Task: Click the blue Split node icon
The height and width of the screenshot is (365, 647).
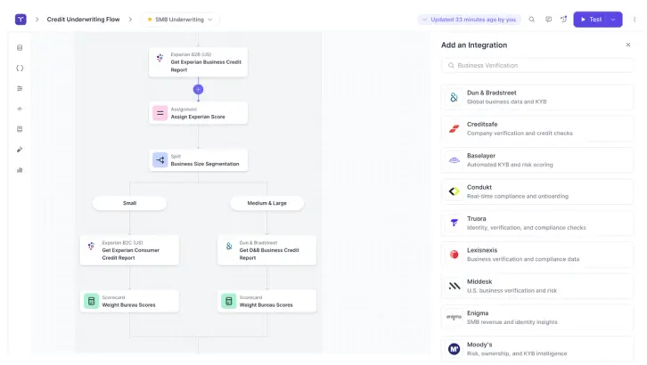Action: (x=160, y=160)
